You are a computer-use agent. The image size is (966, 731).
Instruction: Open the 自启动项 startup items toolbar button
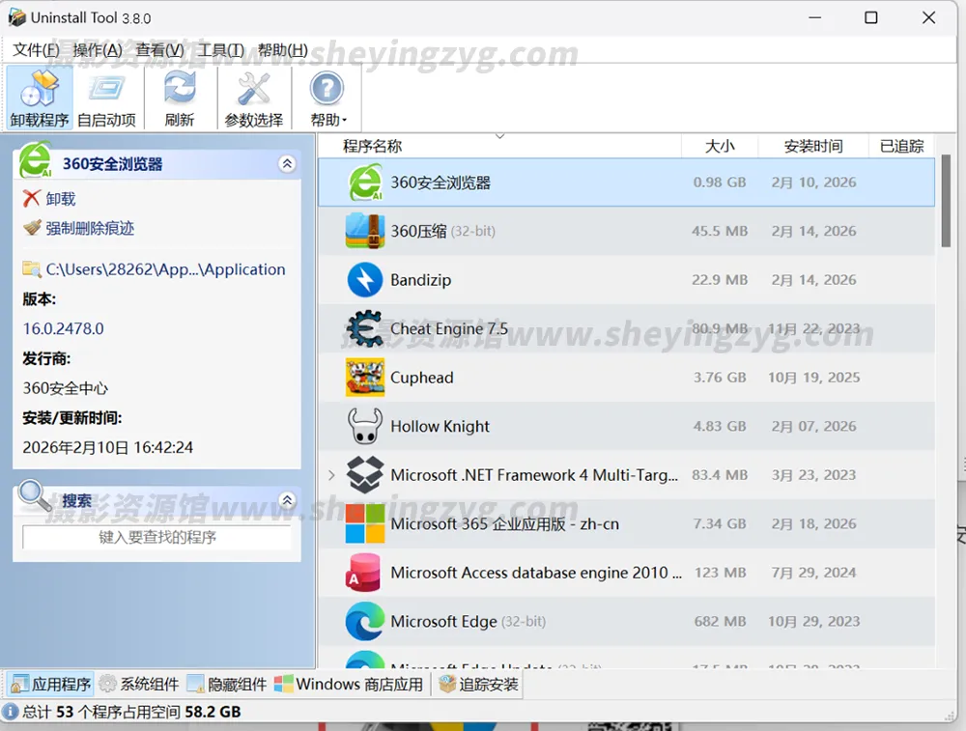106,98
